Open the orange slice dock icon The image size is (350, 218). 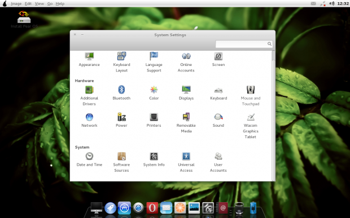click(x=180, y=208)
